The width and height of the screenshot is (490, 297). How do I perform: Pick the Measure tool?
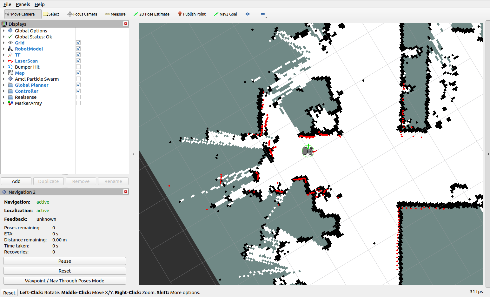click(x=115, y=14)
